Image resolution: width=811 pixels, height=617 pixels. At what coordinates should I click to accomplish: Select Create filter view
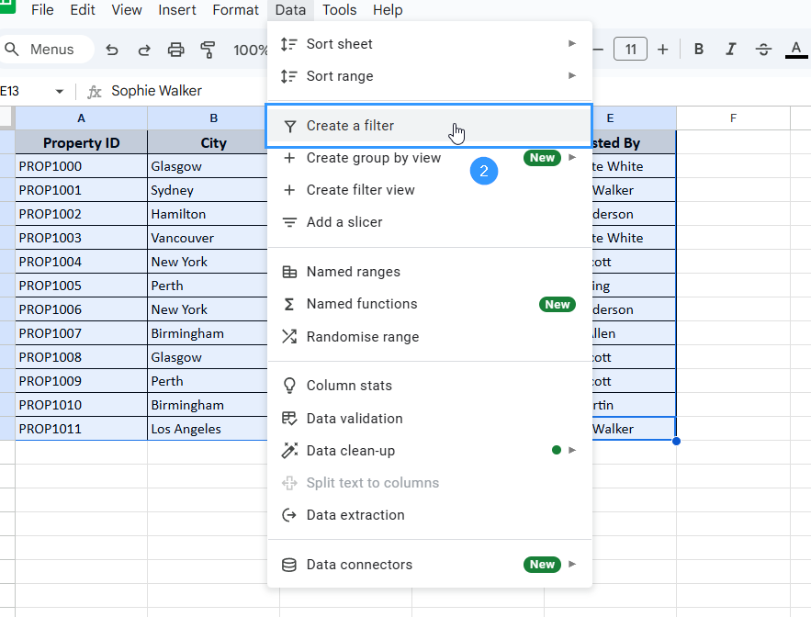429,190
